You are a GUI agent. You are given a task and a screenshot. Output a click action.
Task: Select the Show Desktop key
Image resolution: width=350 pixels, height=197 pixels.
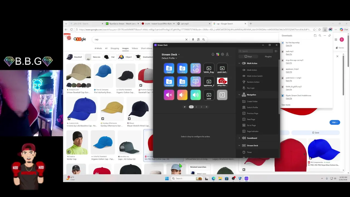point(196,82)
